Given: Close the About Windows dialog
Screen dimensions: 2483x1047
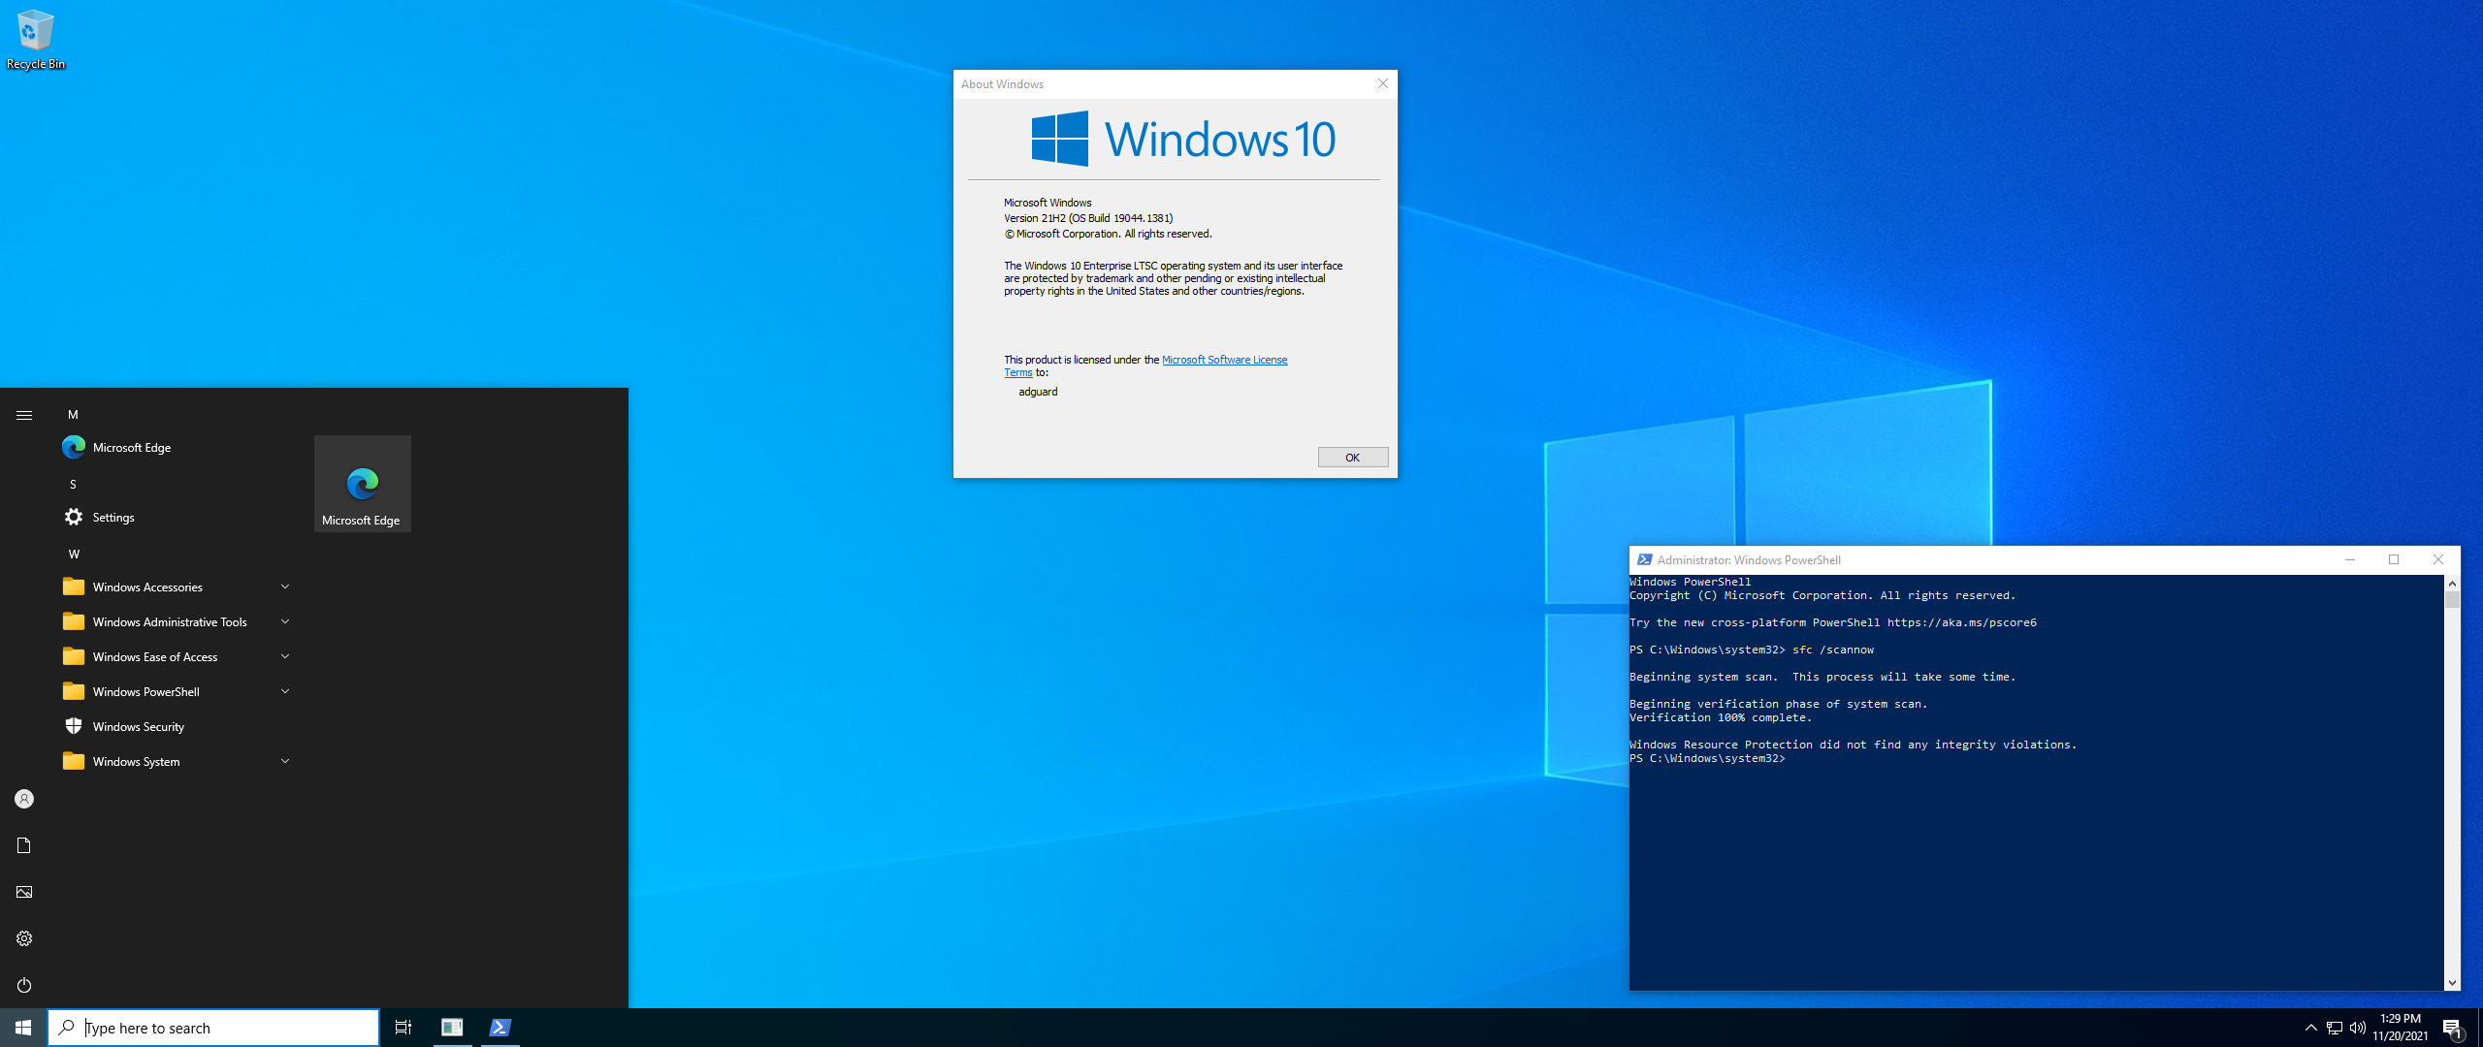Looking at the screenshot, I should pos(1382,83).
